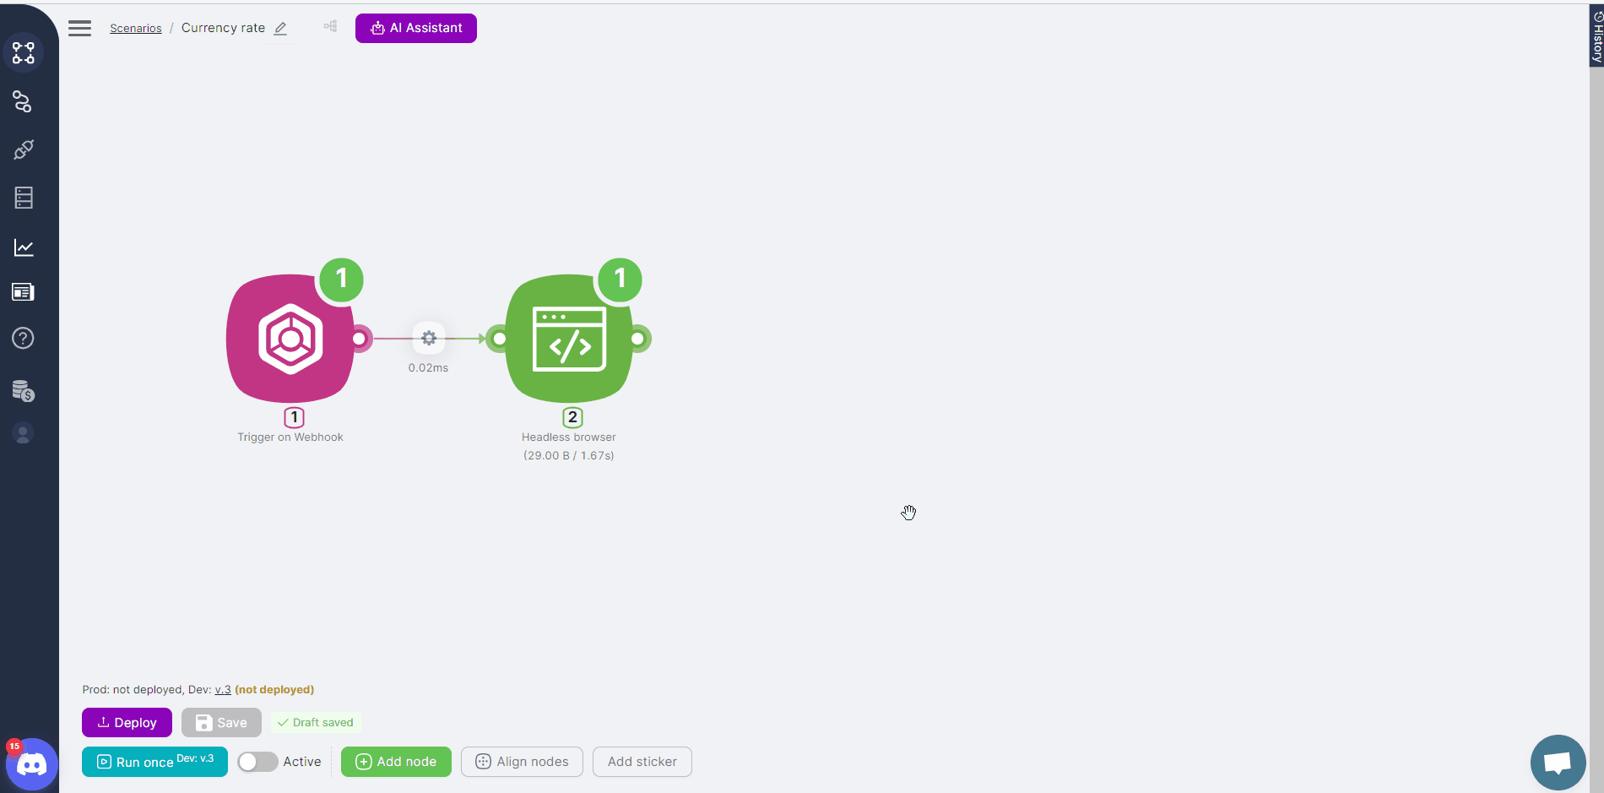Open the v.3 dev version link
Viewport: 1604px width, 793px height.
tap(223, 690)
